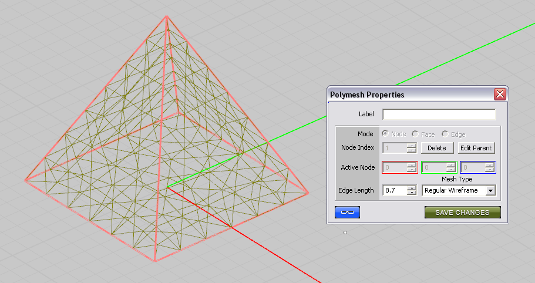Click the red-bordered Active Node X field

coord(395,167)
